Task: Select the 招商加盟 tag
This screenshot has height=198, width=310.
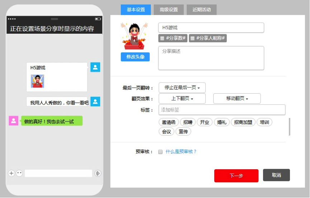Action: 243,122
